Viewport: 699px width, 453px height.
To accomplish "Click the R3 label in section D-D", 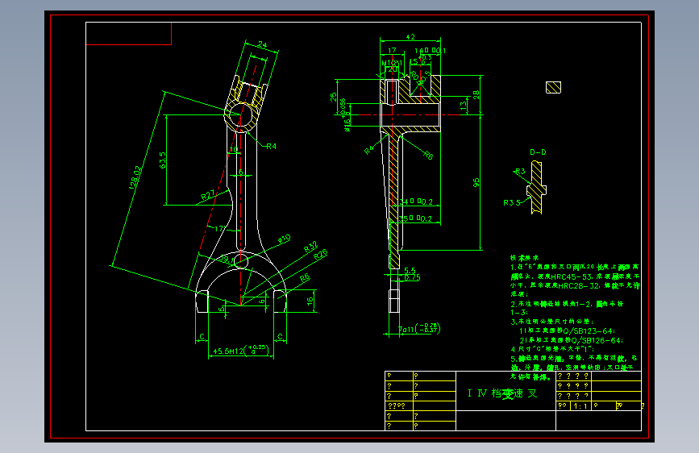I will tap(520, 171).
